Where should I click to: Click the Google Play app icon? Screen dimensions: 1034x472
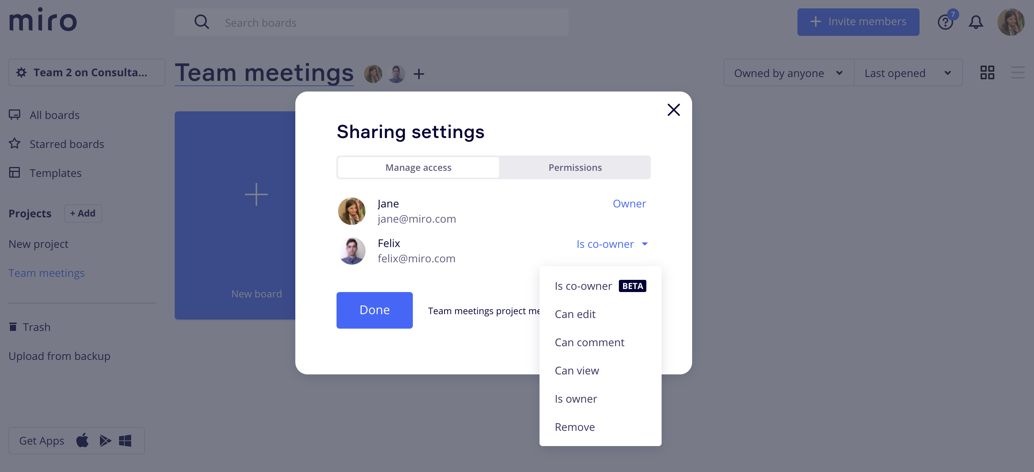pos(105,440)
